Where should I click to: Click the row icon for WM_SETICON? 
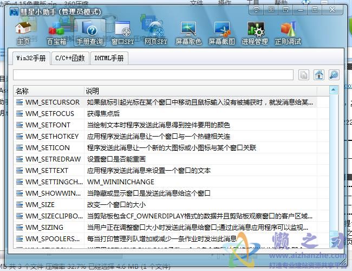pos(19,148)
